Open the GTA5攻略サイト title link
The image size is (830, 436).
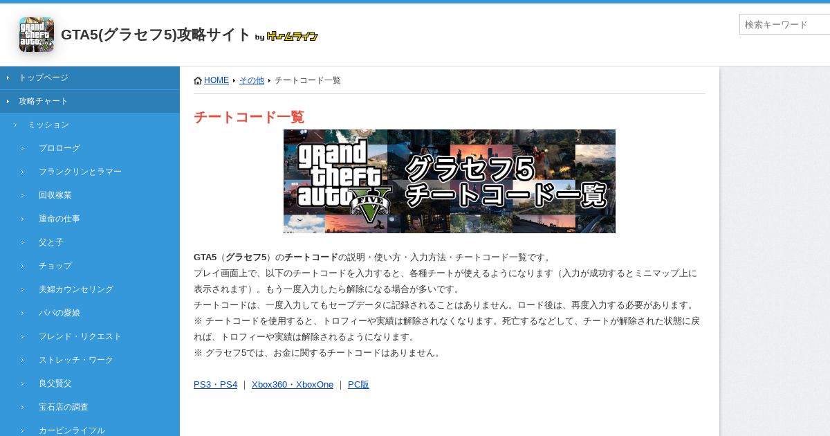pyautogui.click(x=156, y=35)
